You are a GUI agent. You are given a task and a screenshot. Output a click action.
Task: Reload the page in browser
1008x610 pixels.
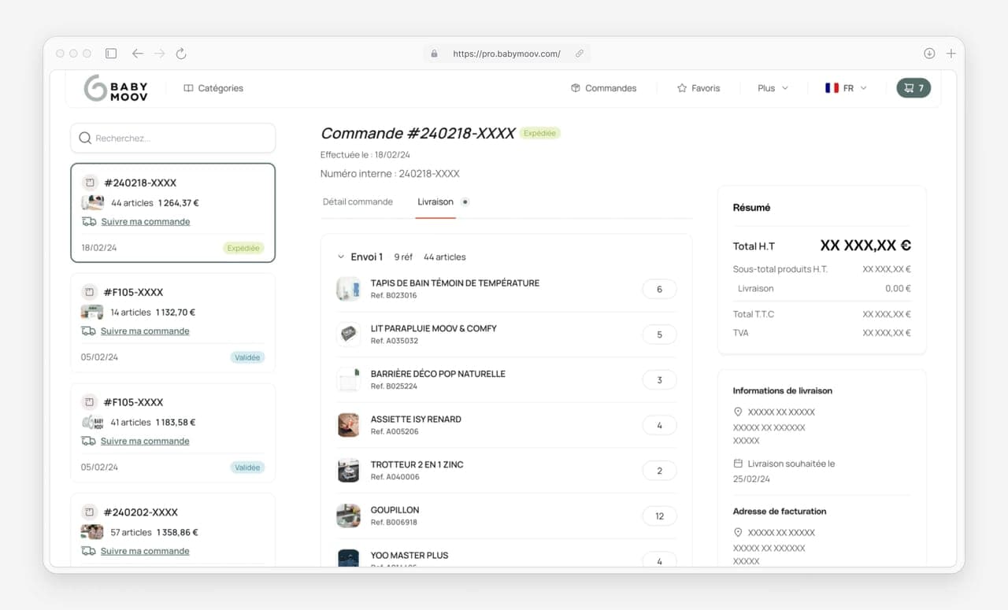[x=181, y=54]
